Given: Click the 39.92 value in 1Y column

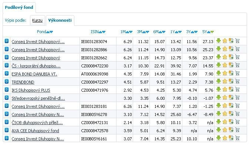Looking at the screenshot, I should click(x=176, y=66).
